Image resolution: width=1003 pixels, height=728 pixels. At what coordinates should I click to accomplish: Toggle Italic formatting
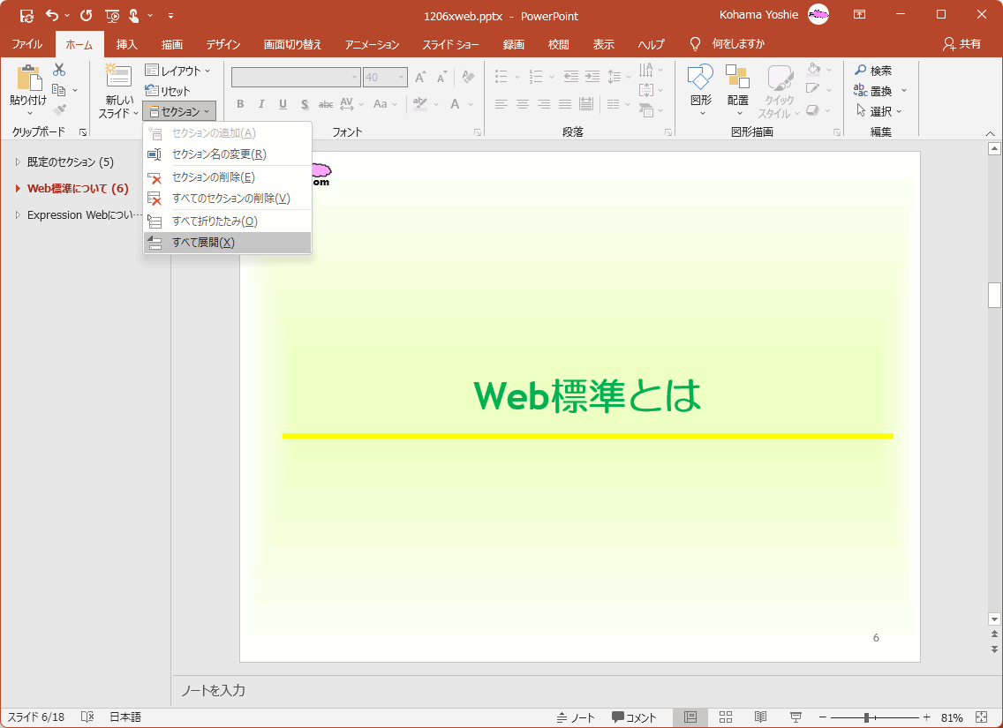[x=261, y=104]
